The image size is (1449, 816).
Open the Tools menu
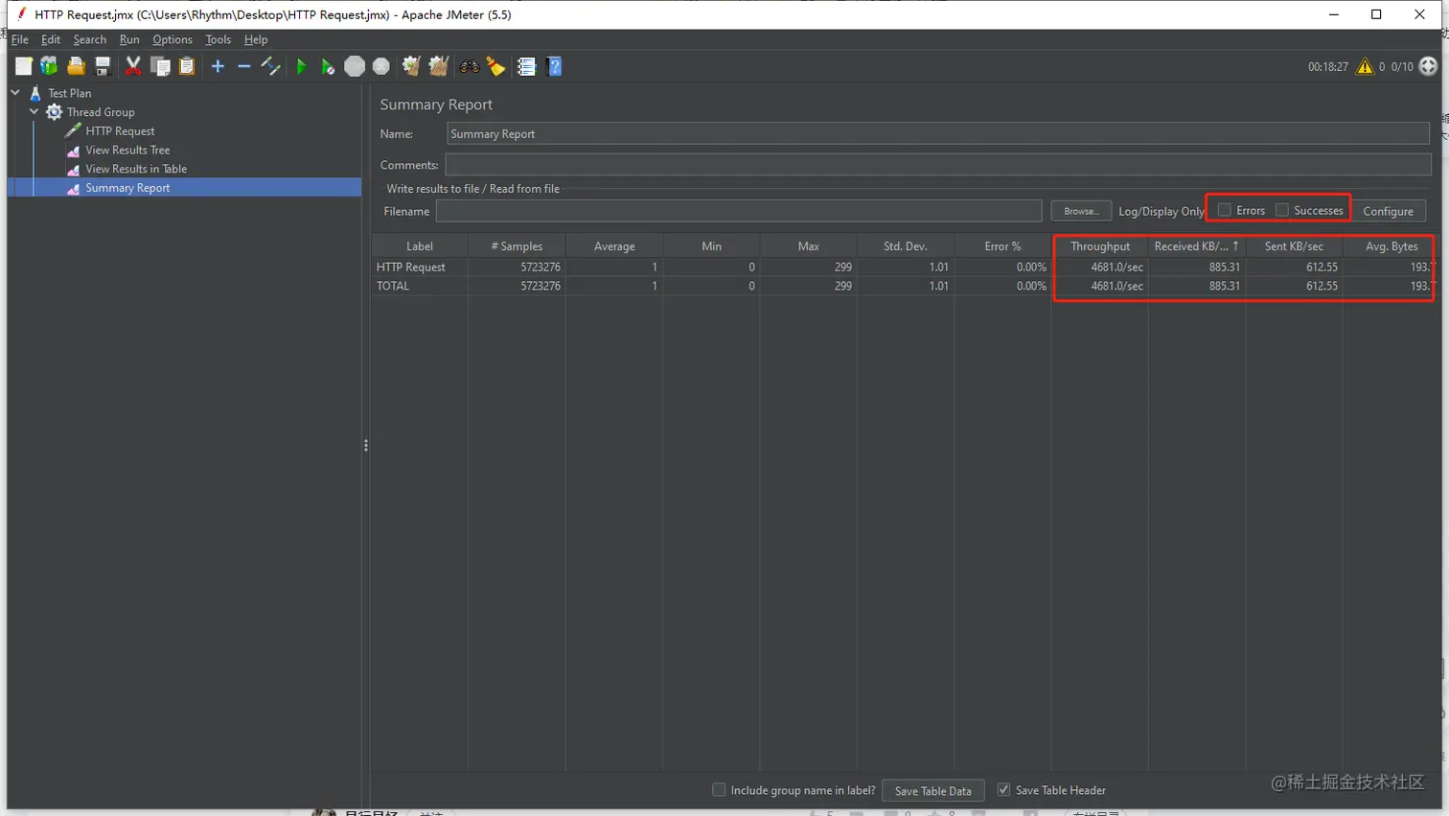pyautogui.click(x=218, y=39)
